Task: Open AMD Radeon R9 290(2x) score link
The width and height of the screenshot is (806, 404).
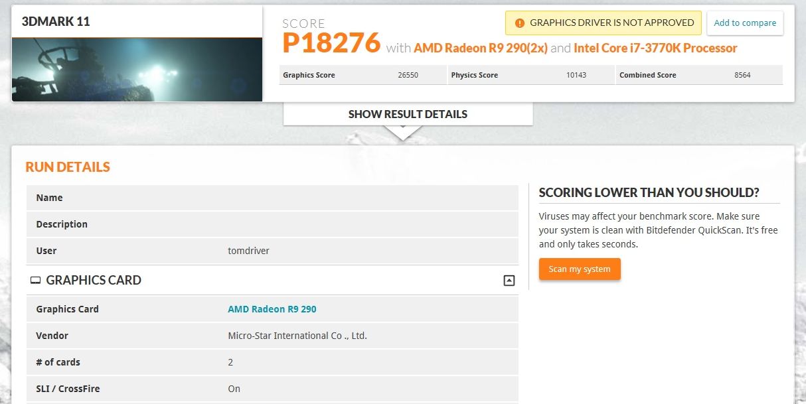Action: coord(481,48)
